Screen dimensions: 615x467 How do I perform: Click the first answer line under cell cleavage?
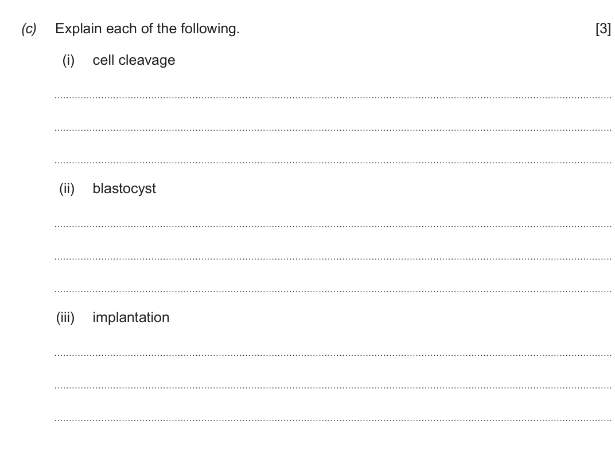(333, 97)
